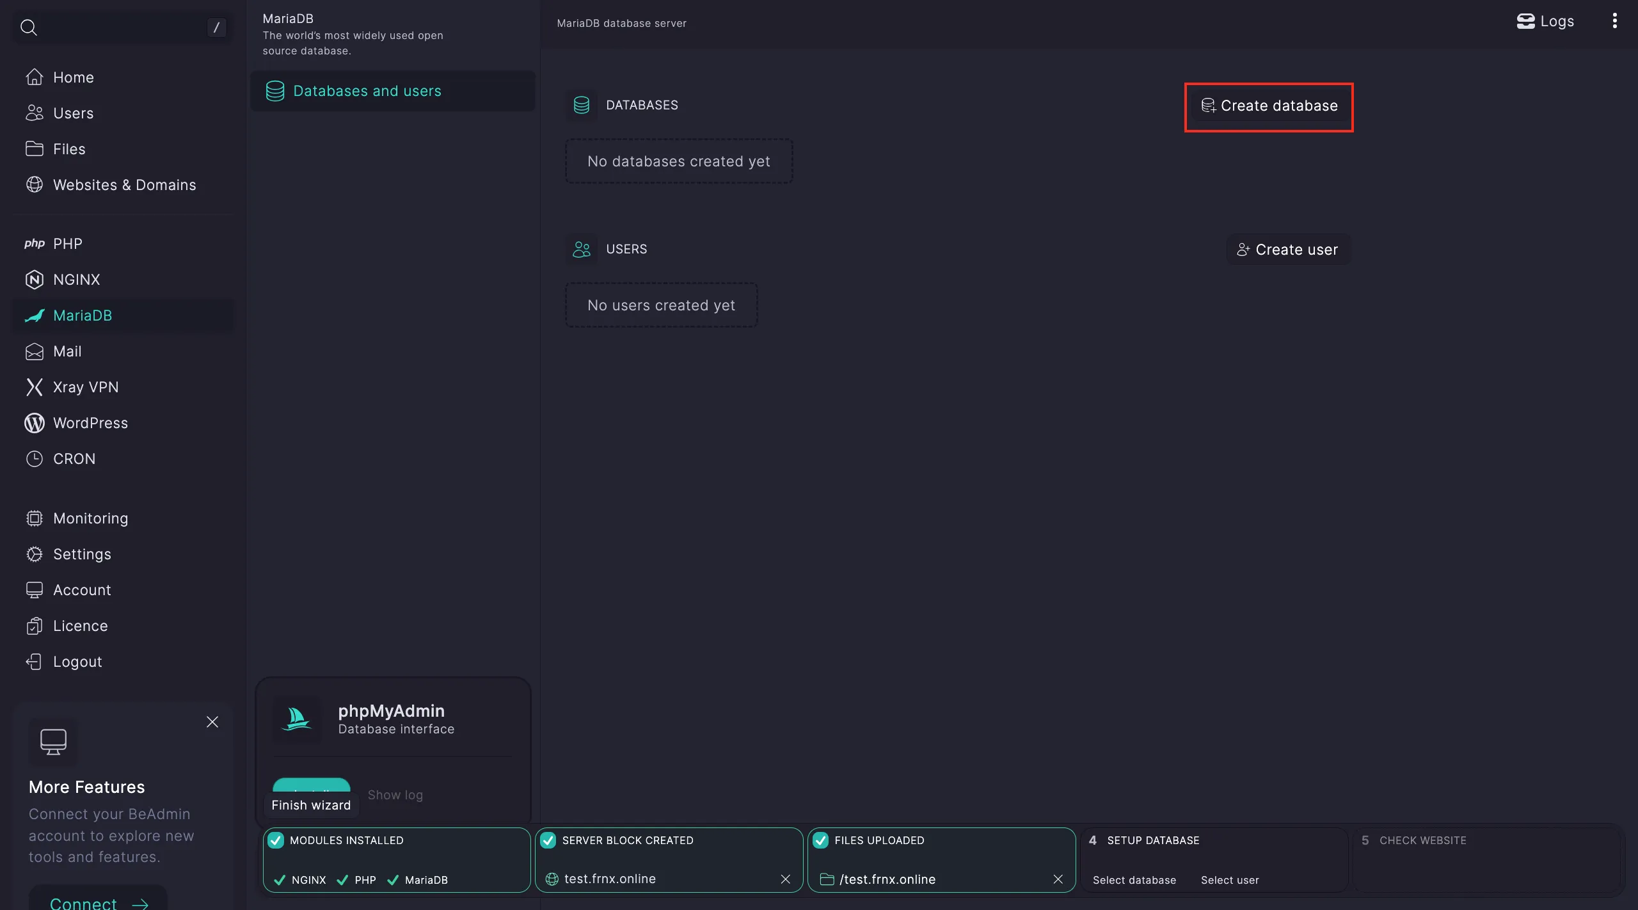Open the NGINX module page

[x=123, y=280]
